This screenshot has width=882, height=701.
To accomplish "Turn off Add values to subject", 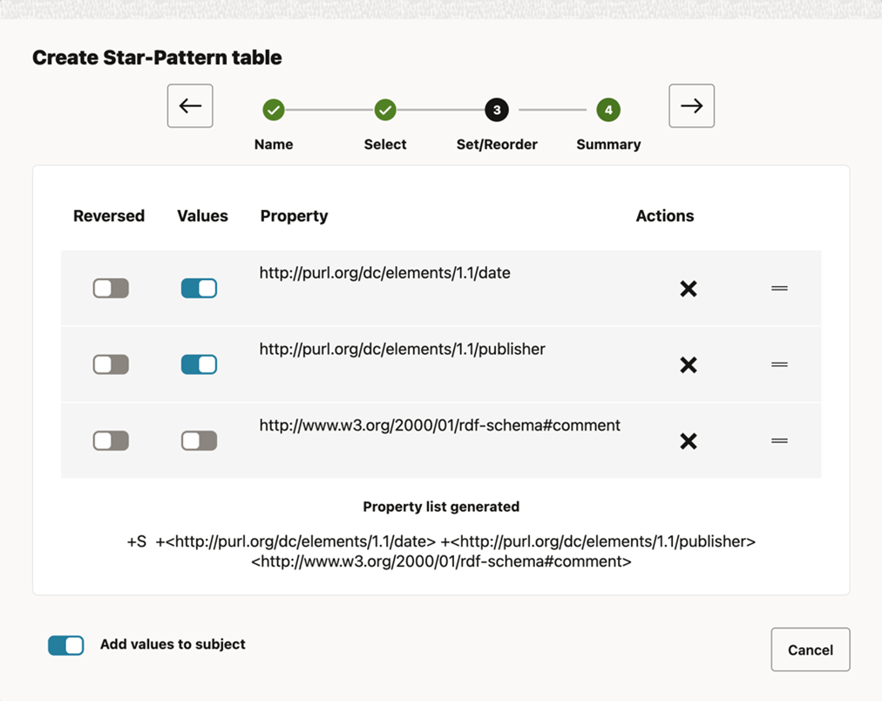I will (66, 645).
